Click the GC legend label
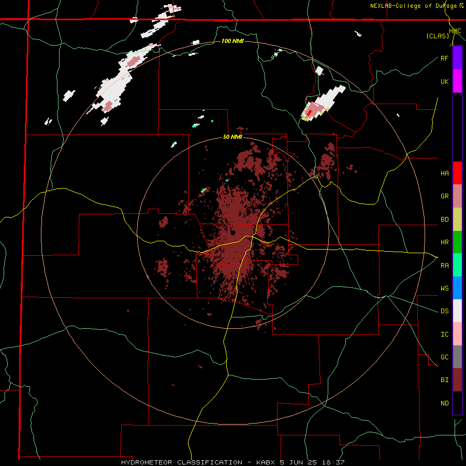The width and height of the screenshot is (466, 466). (x=444, y=357)
